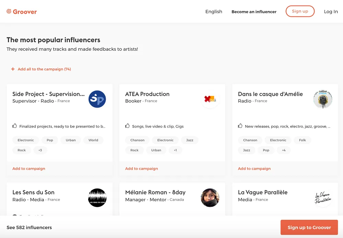Click the ATEA Production profile logo
This screenshot has width=343, height=238.
(x=210, y=99)
